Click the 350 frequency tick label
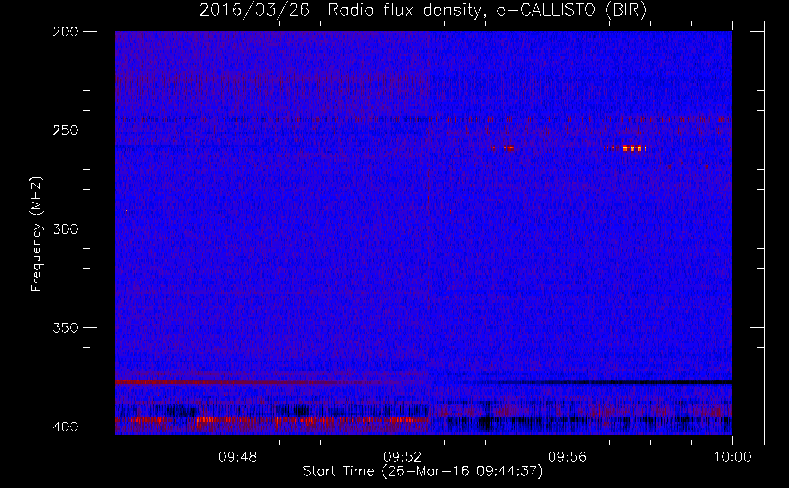This screenshot has height=488, width=789. click(x=65, y=327)
